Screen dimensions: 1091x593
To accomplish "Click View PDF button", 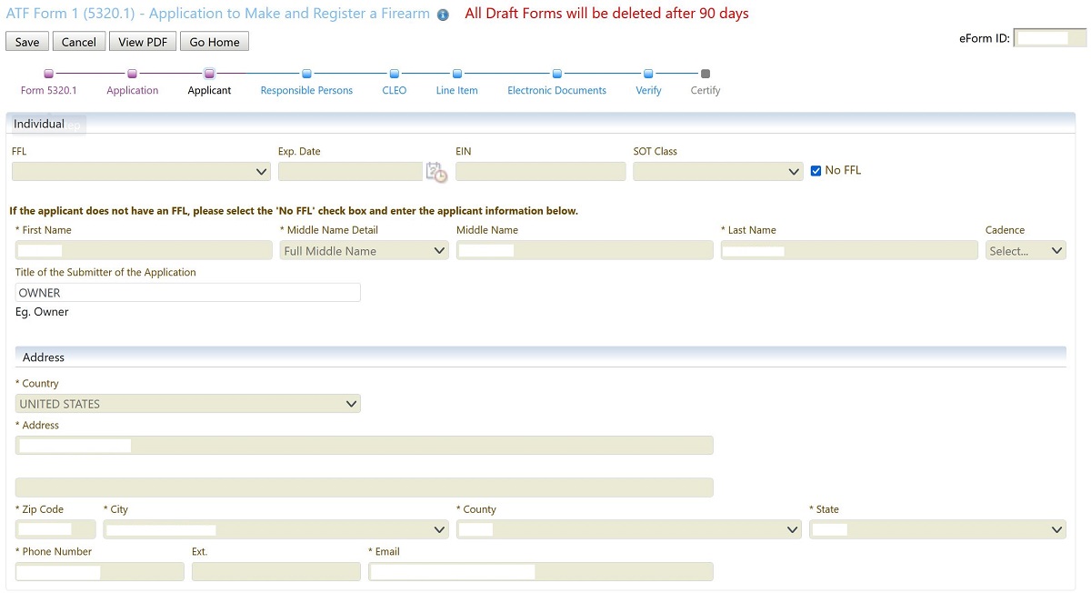I will 143,42.
